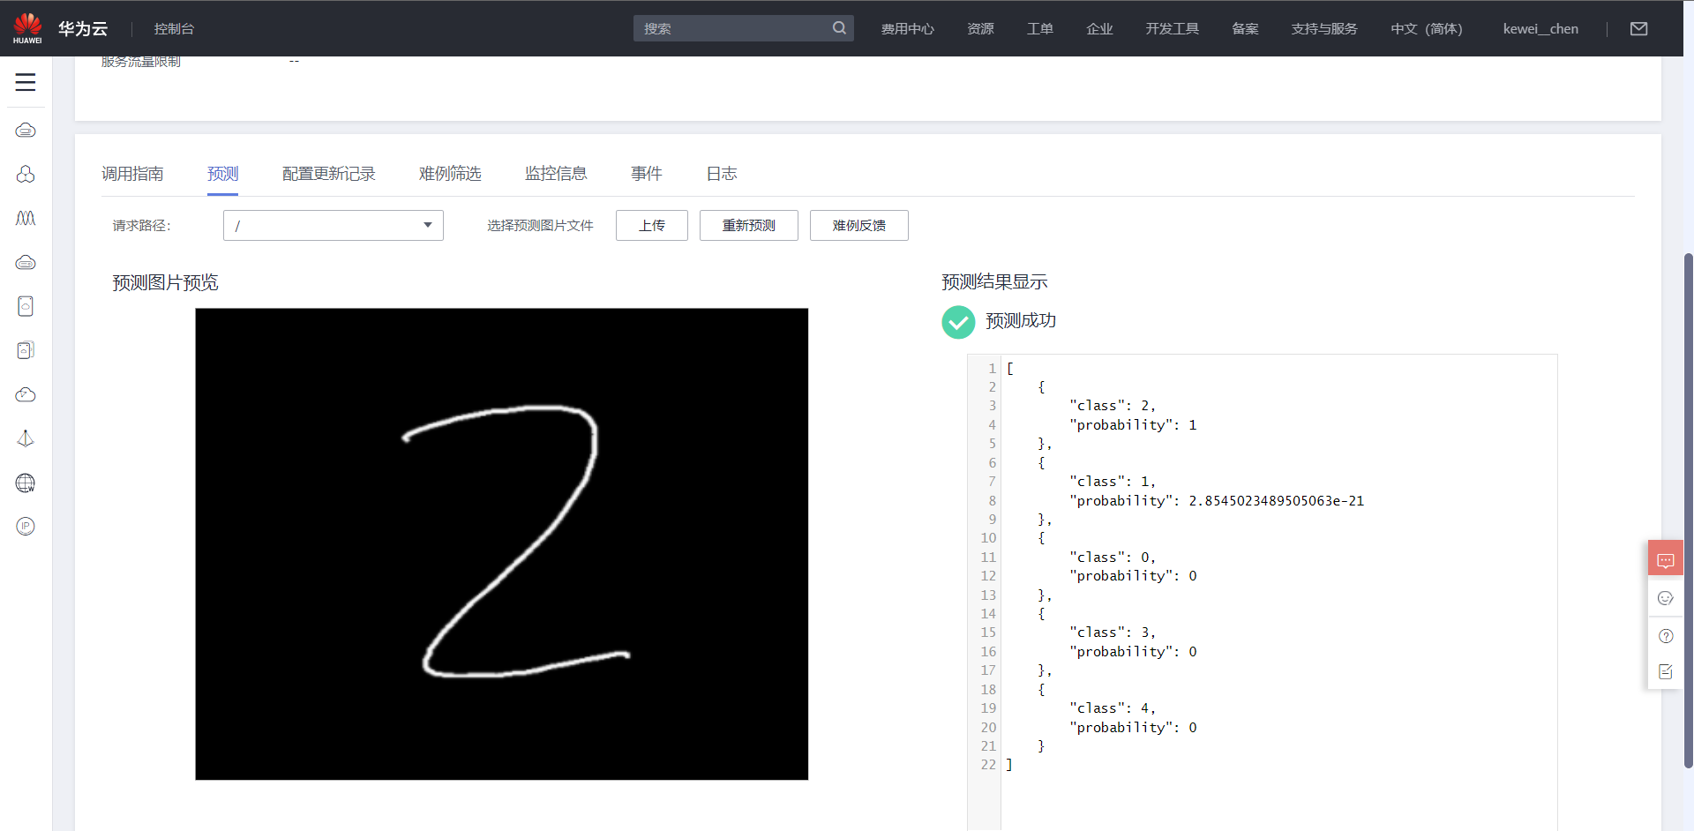Click the green prediction success checkmark
This screenshot has height=831, width=1694.
click(958, 322)
